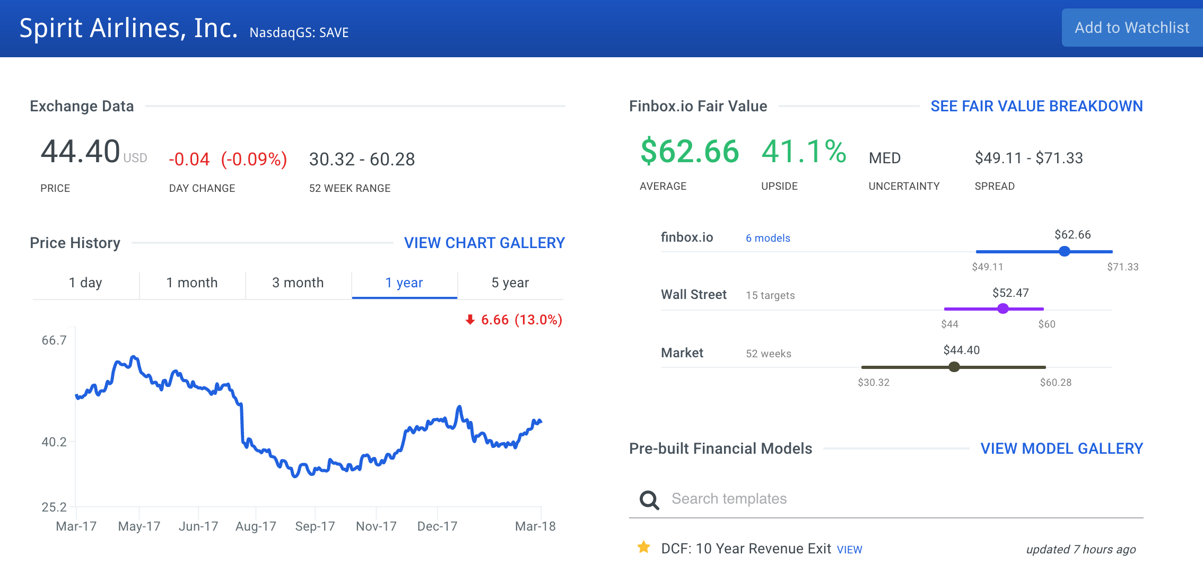
Task: Click the 44.40 price value
Action: coord(81,152)
